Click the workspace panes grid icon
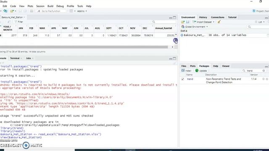 71,11
